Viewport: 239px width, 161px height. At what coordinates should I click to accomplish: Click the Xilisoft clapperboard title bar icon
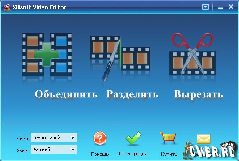click(x=7, y=7)
